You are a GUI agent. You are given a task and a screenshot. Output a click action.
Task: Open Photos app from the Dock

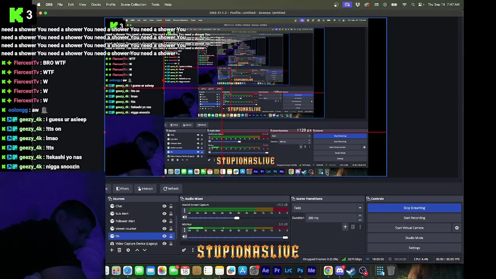pyautogui.click(x=162, y=270)
